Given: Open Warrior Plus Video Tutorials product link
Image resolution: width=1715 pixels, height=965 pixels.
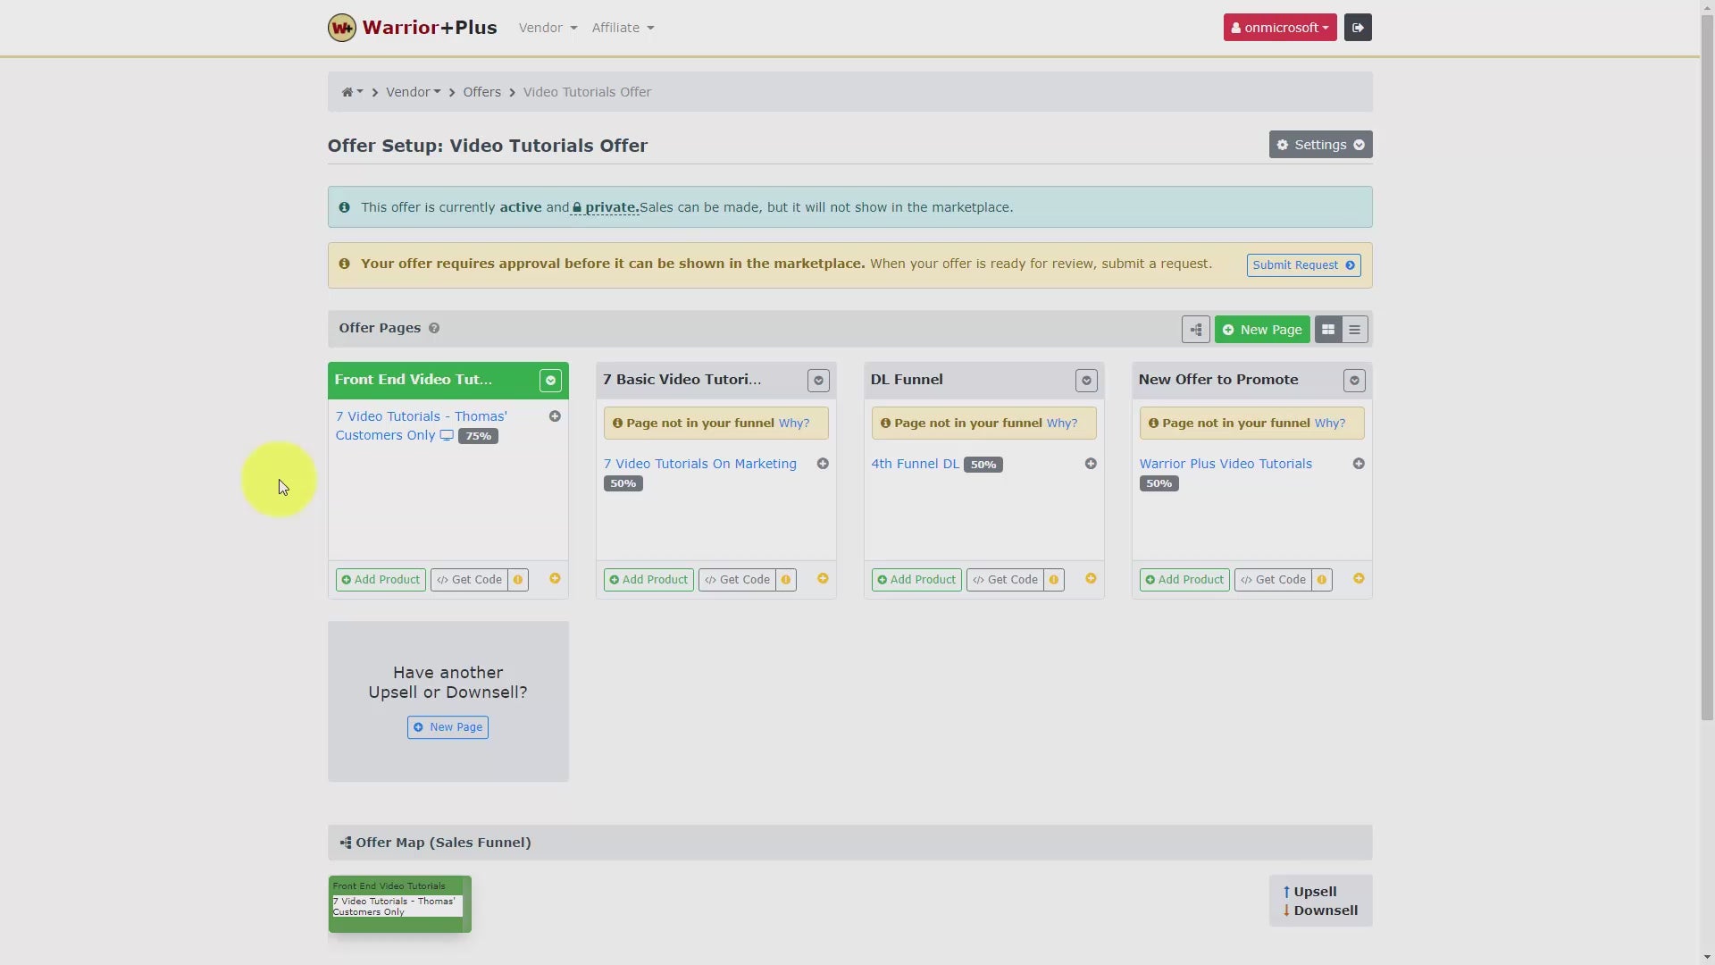Looking at the screenshot, I should (1225, 464).
